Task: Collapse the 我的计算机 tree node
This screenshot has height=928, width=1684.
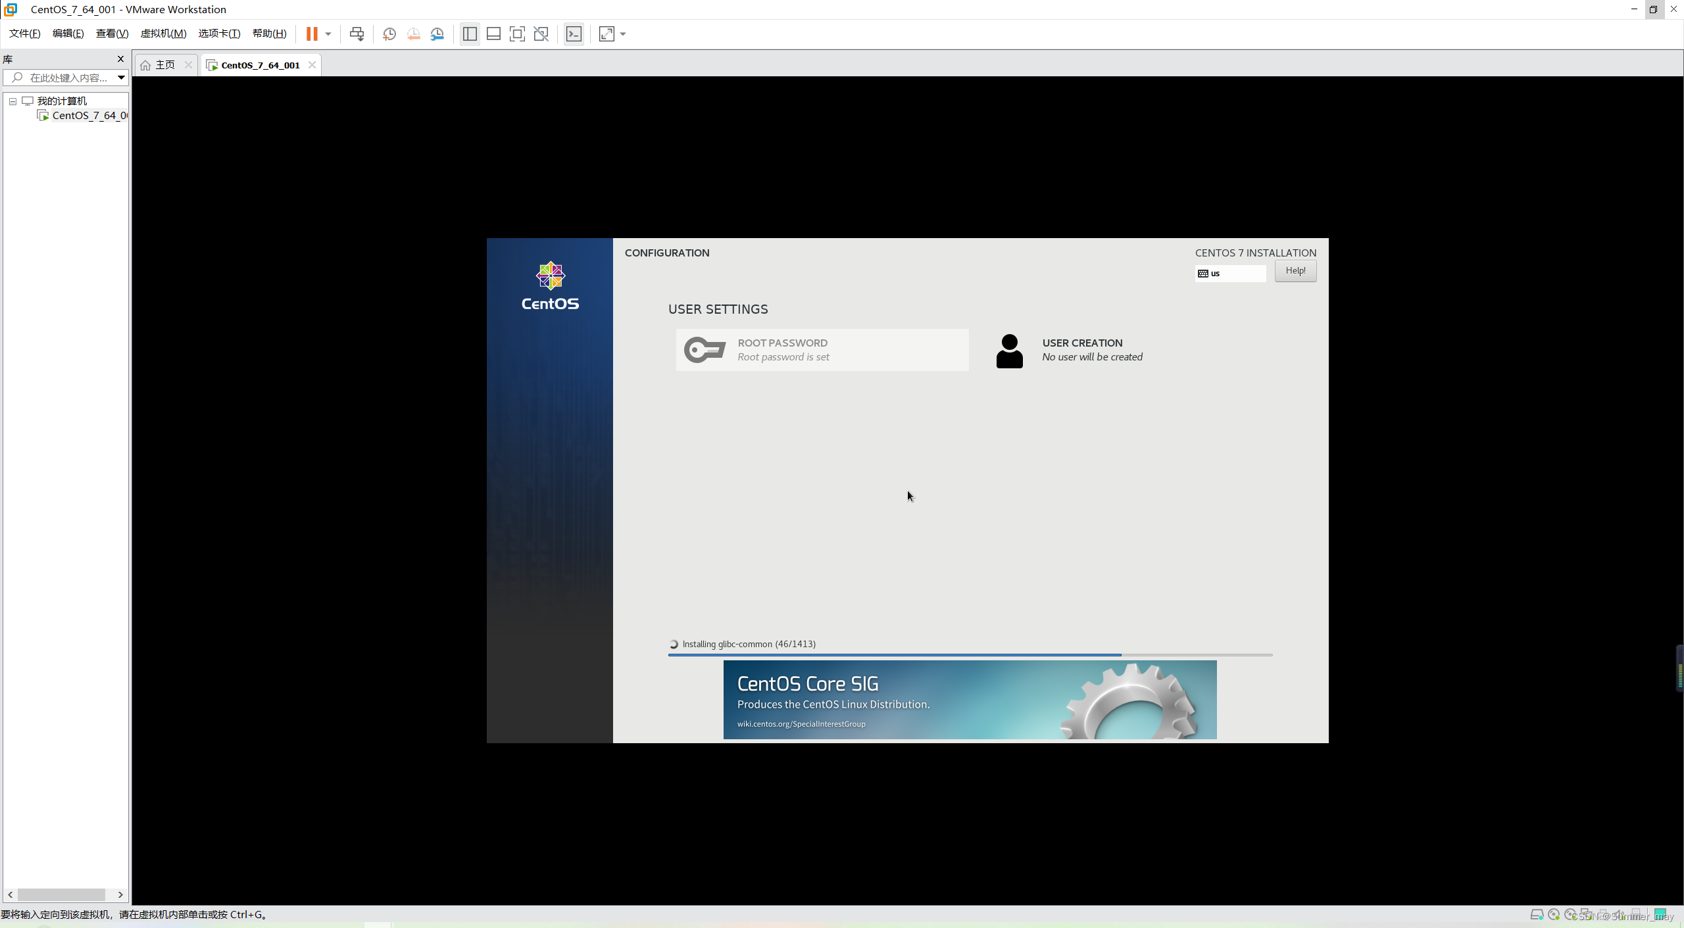Action: 12,101
